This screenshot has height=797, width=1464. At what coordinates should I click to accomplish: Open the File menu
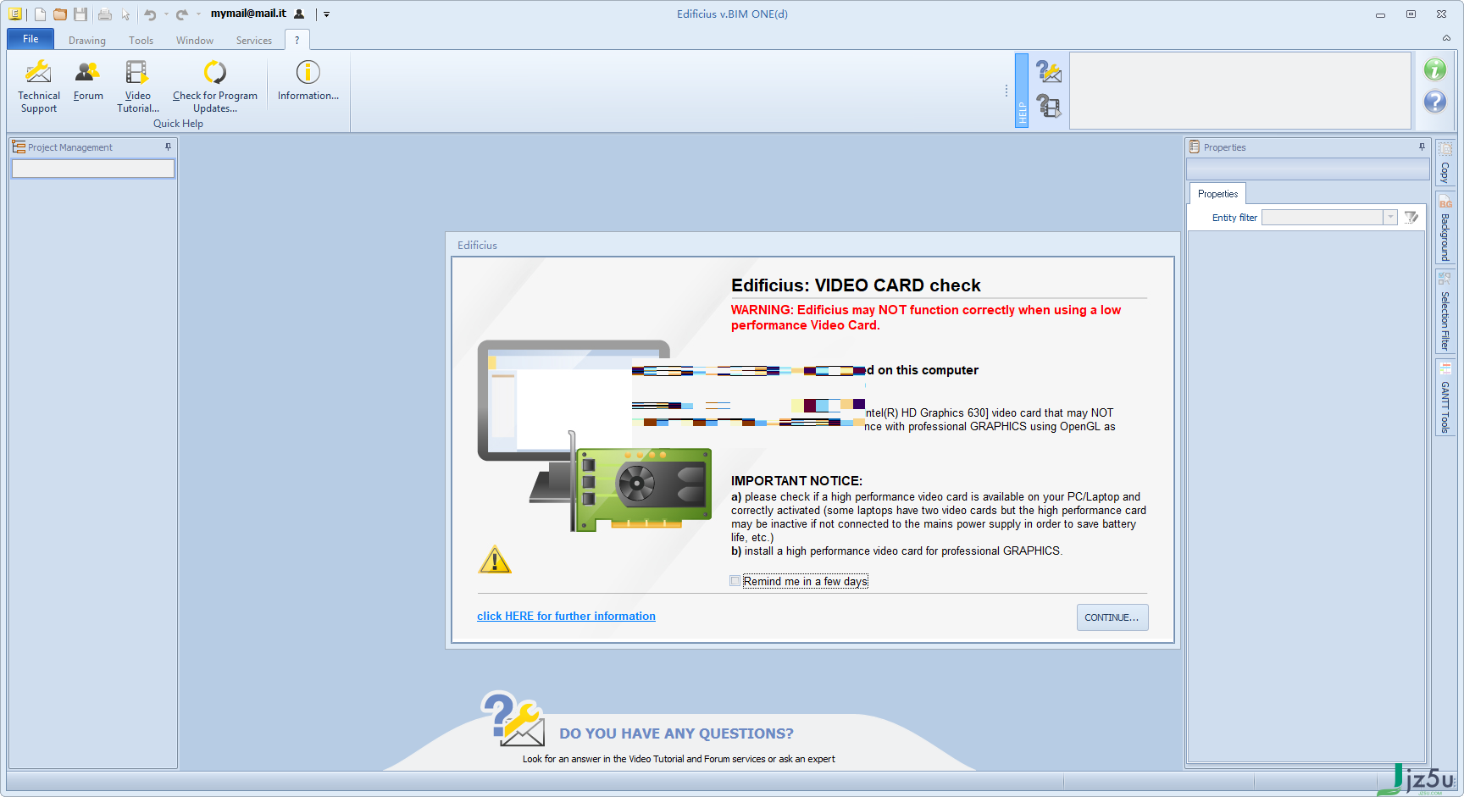[x=30, y=39]
